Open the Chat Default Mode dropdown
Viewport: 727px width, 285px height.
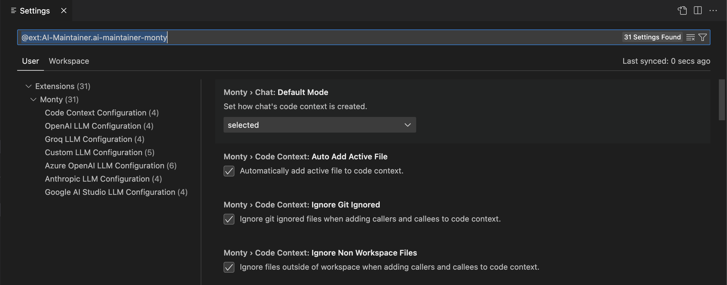(x=319, y=125)
